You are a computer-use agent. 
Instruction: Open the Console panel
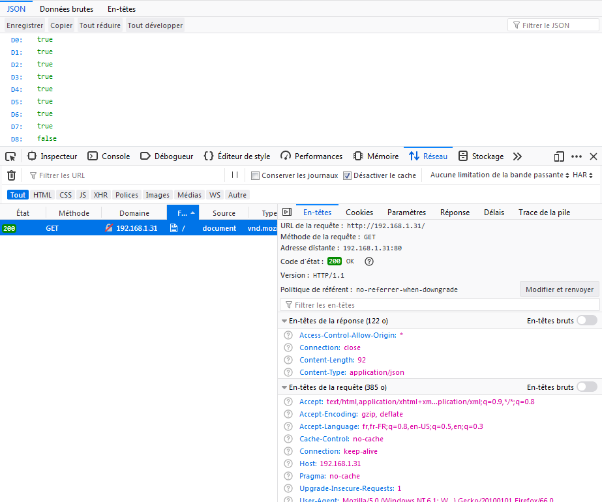[x=108, y=156]
